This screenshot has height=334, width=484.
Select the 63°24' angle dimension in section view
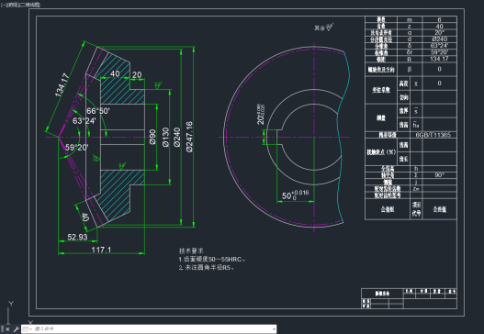pos(84,121)
